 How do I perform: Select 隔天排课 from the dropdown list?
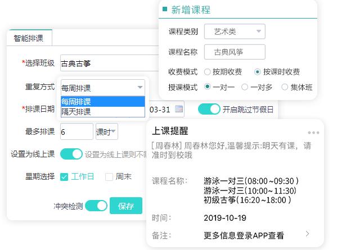(x=103, y=112)
